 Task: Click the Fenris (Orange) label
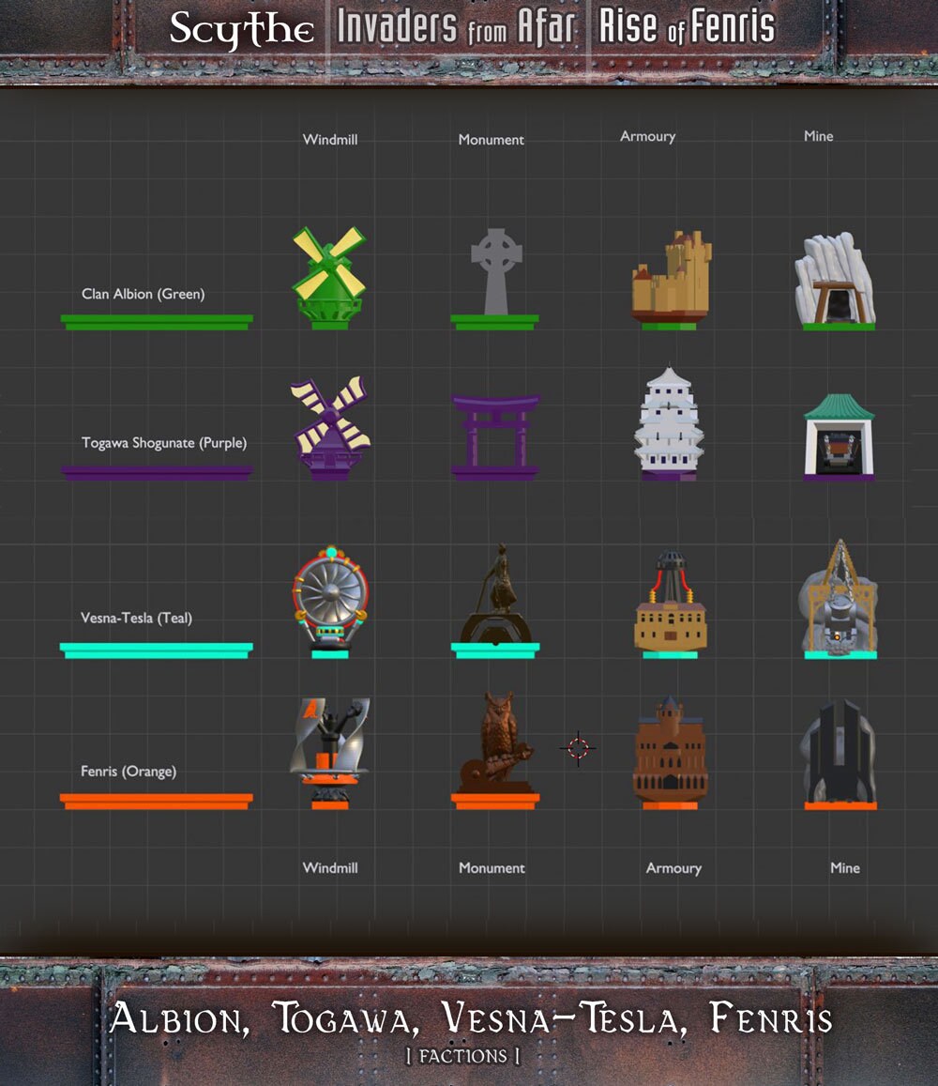(129, 771)
